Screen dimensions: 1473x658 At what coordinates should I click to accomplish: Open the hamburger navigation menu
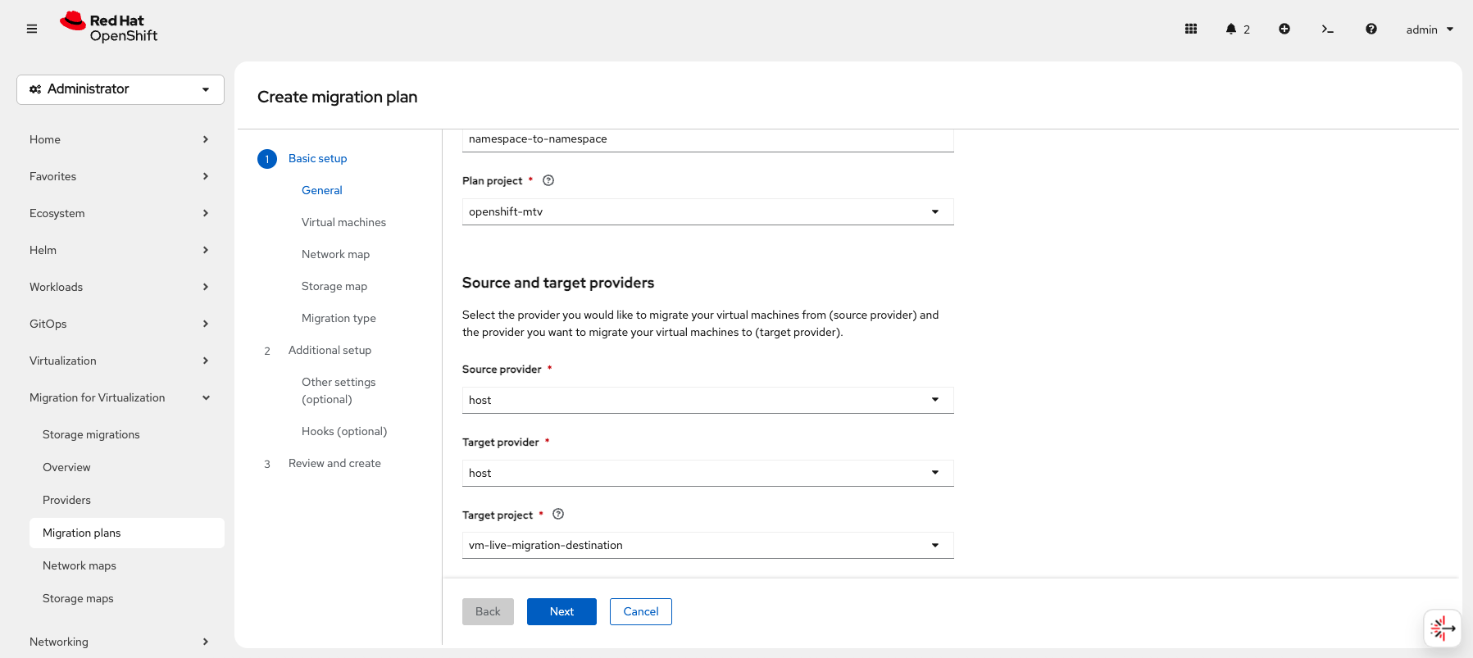pos(32,29)
